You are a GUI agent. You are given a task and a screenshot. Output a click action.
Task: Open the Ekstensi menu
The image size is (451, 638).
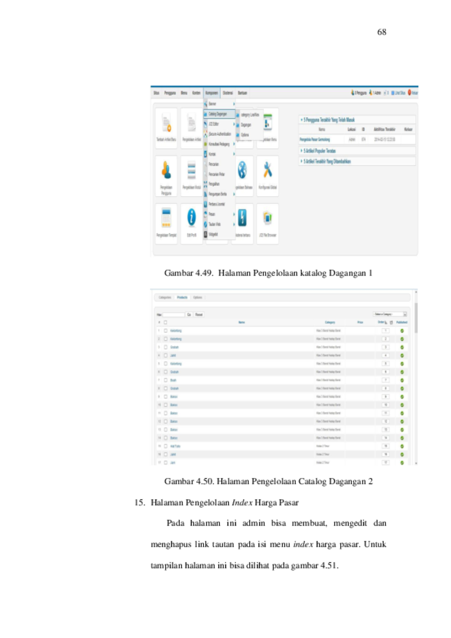pyautogui.click(x=228, y=93)
